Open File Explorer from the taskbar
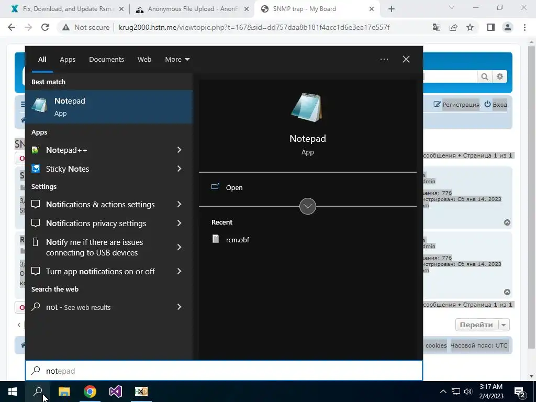This screenshot has height=402, width=536. 64,392
